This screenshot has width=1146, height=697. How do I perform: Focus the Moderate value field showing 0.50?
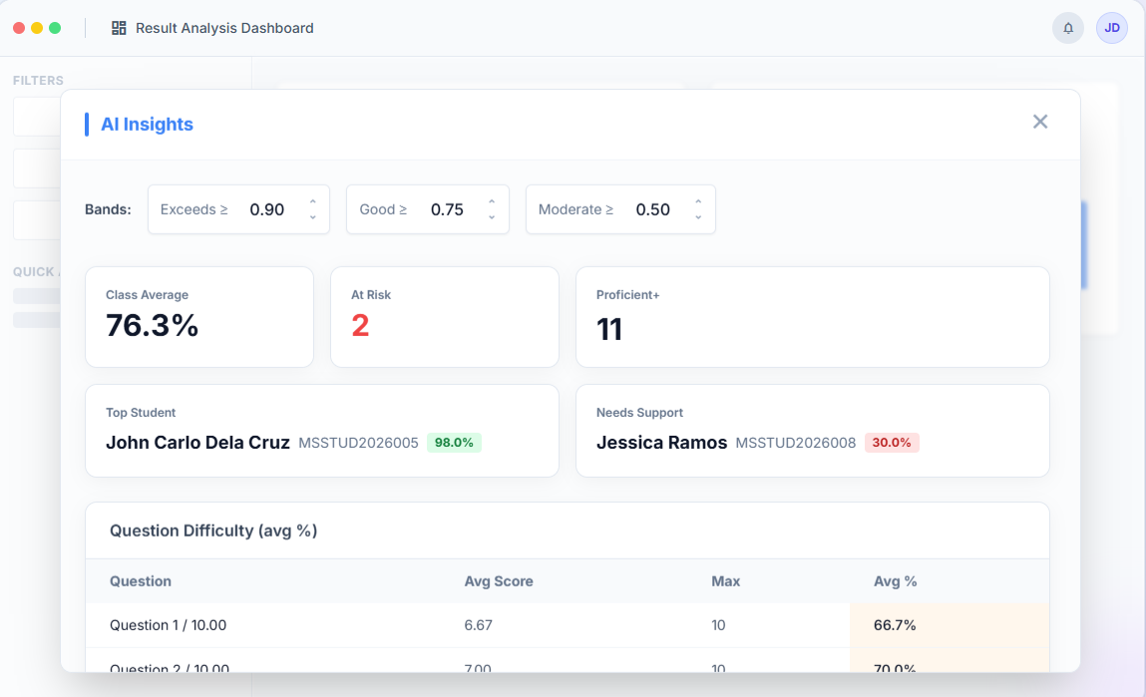(x=653, y=209)
